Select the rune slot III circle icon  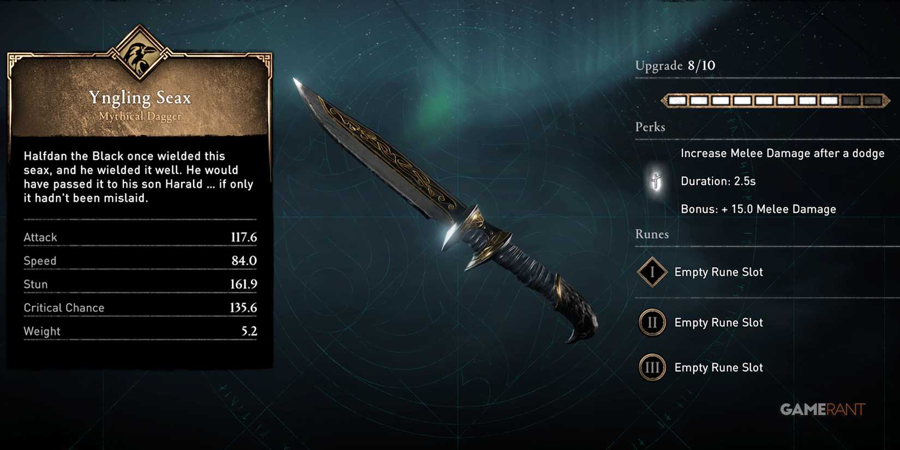(x=652, y=368)
